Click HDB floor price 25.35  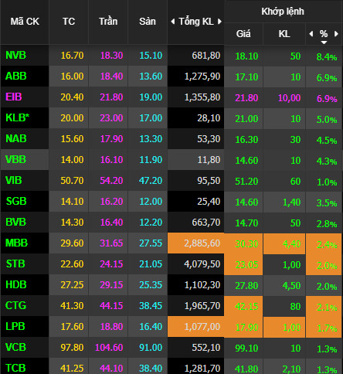151,285
